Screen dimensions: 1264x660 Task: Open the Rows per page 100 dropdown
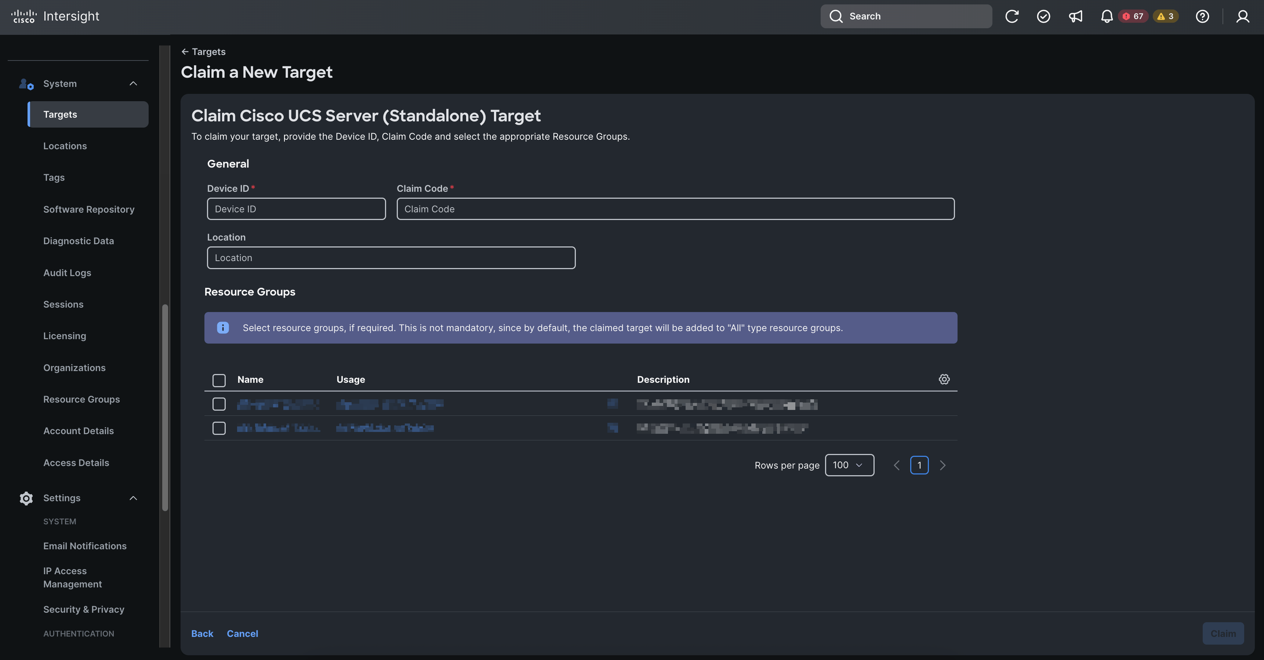[x=849, y=465]
